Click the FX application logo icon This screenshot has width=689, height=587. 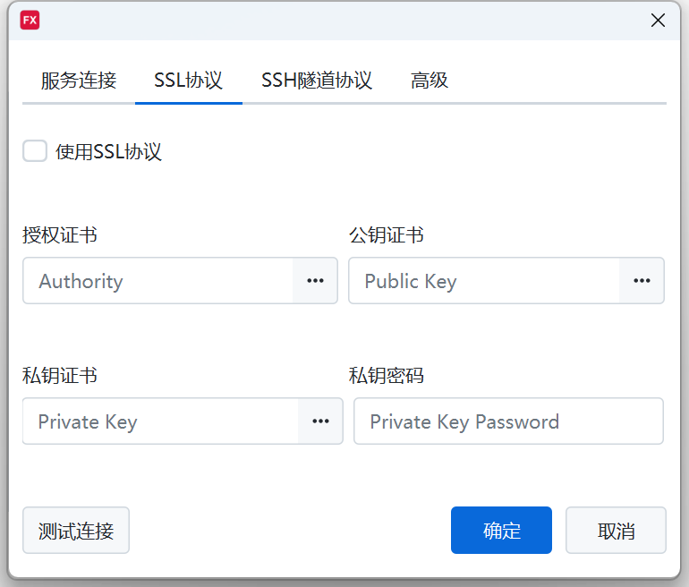(30, 21)
